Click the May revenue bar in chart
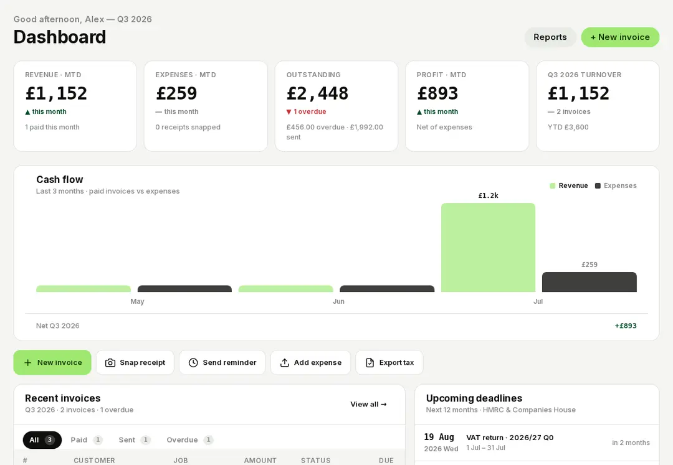 (x=84, y=289)
